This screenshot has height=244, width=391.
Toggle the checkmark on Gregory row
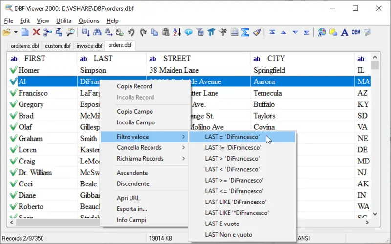[13, 104]
